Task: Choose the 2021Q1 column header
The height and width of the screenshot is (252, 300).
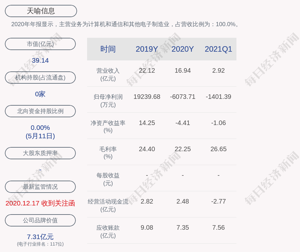Action: pos(218,49)
